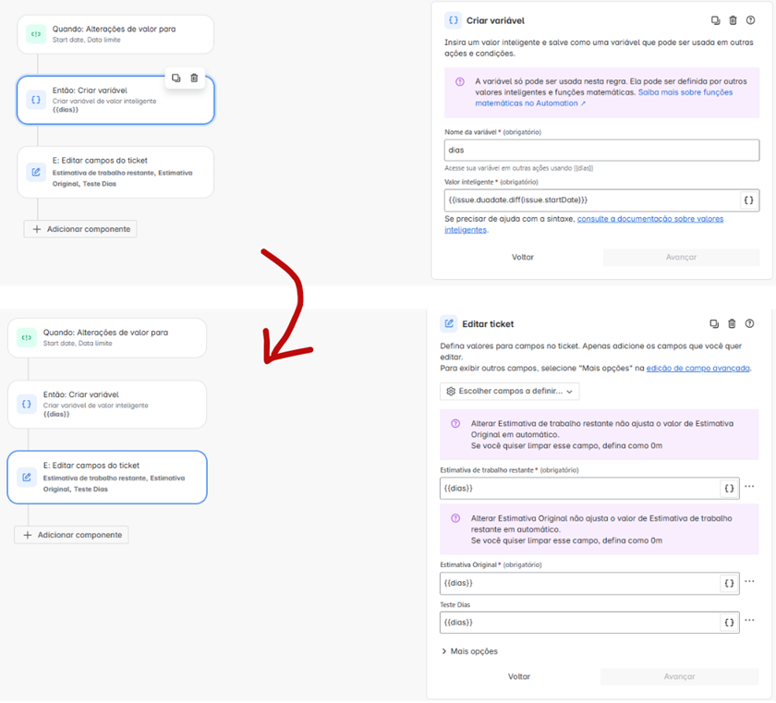Open ellipsis options next to Estimativa Original field
The height and width of the screenshot is (703, 776).
[749, 583]
